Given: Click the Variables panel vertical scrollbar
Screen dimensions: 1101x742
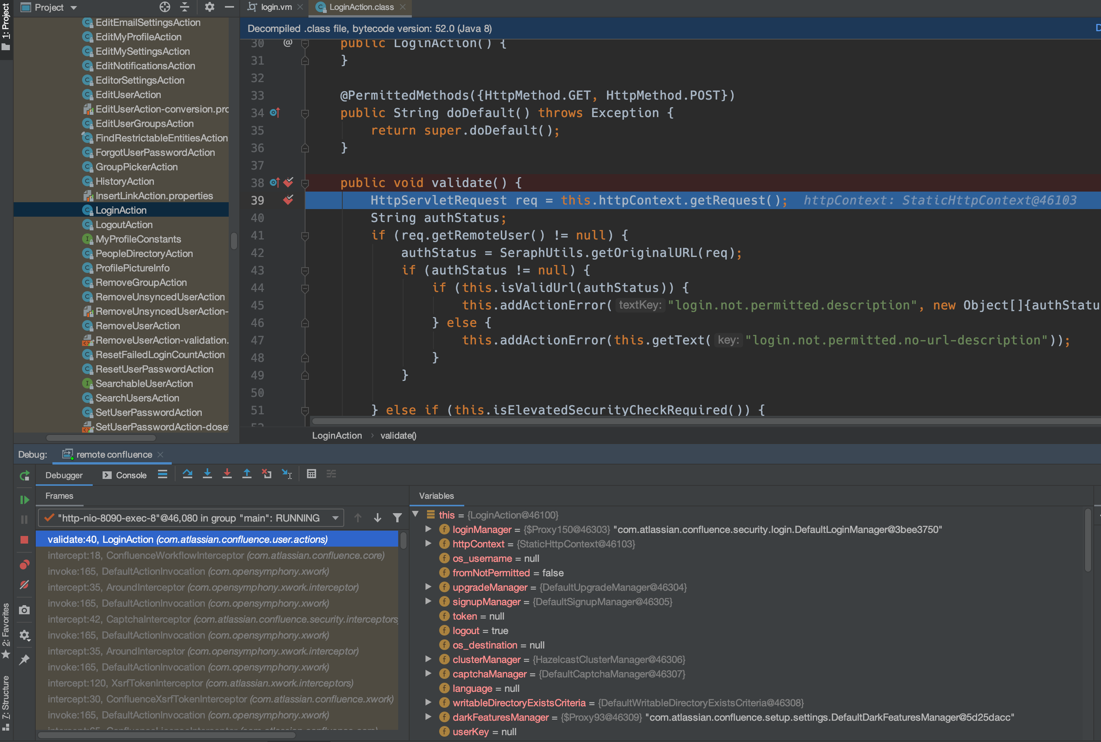Looking at the screenshot, I should [x=1088, y=541].
